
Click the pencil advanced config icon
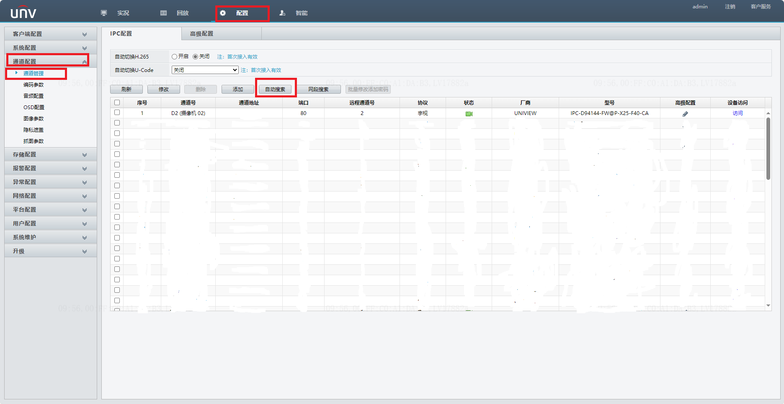(x=685, y=114)
